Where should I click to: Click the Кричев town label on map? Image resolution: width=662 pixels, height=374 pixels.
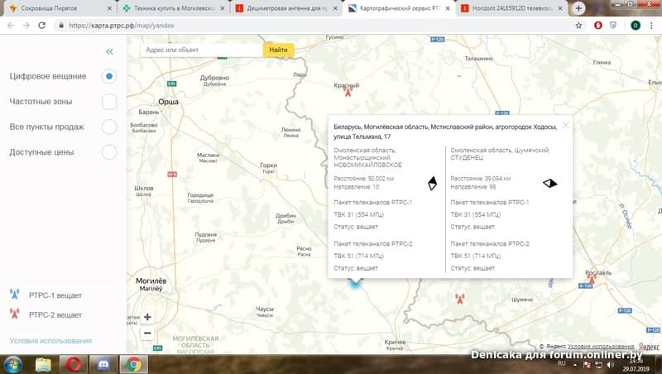[x=395, y=342]
